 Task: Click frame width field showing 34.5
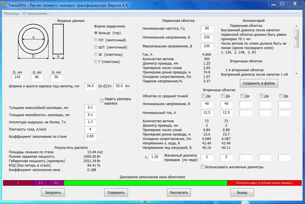click(90, 86)
